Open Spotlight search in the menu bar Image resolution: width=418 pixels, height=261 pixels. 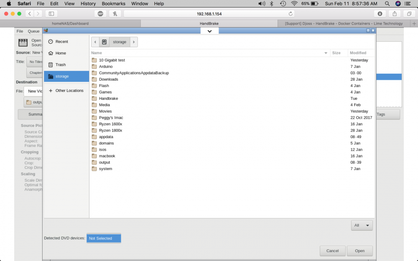tap(387, 3)
